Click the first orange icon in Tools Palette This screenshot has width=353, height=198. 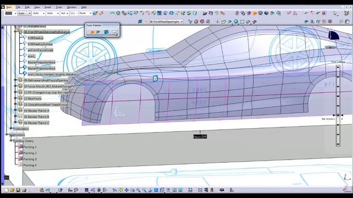coord(92,32)
